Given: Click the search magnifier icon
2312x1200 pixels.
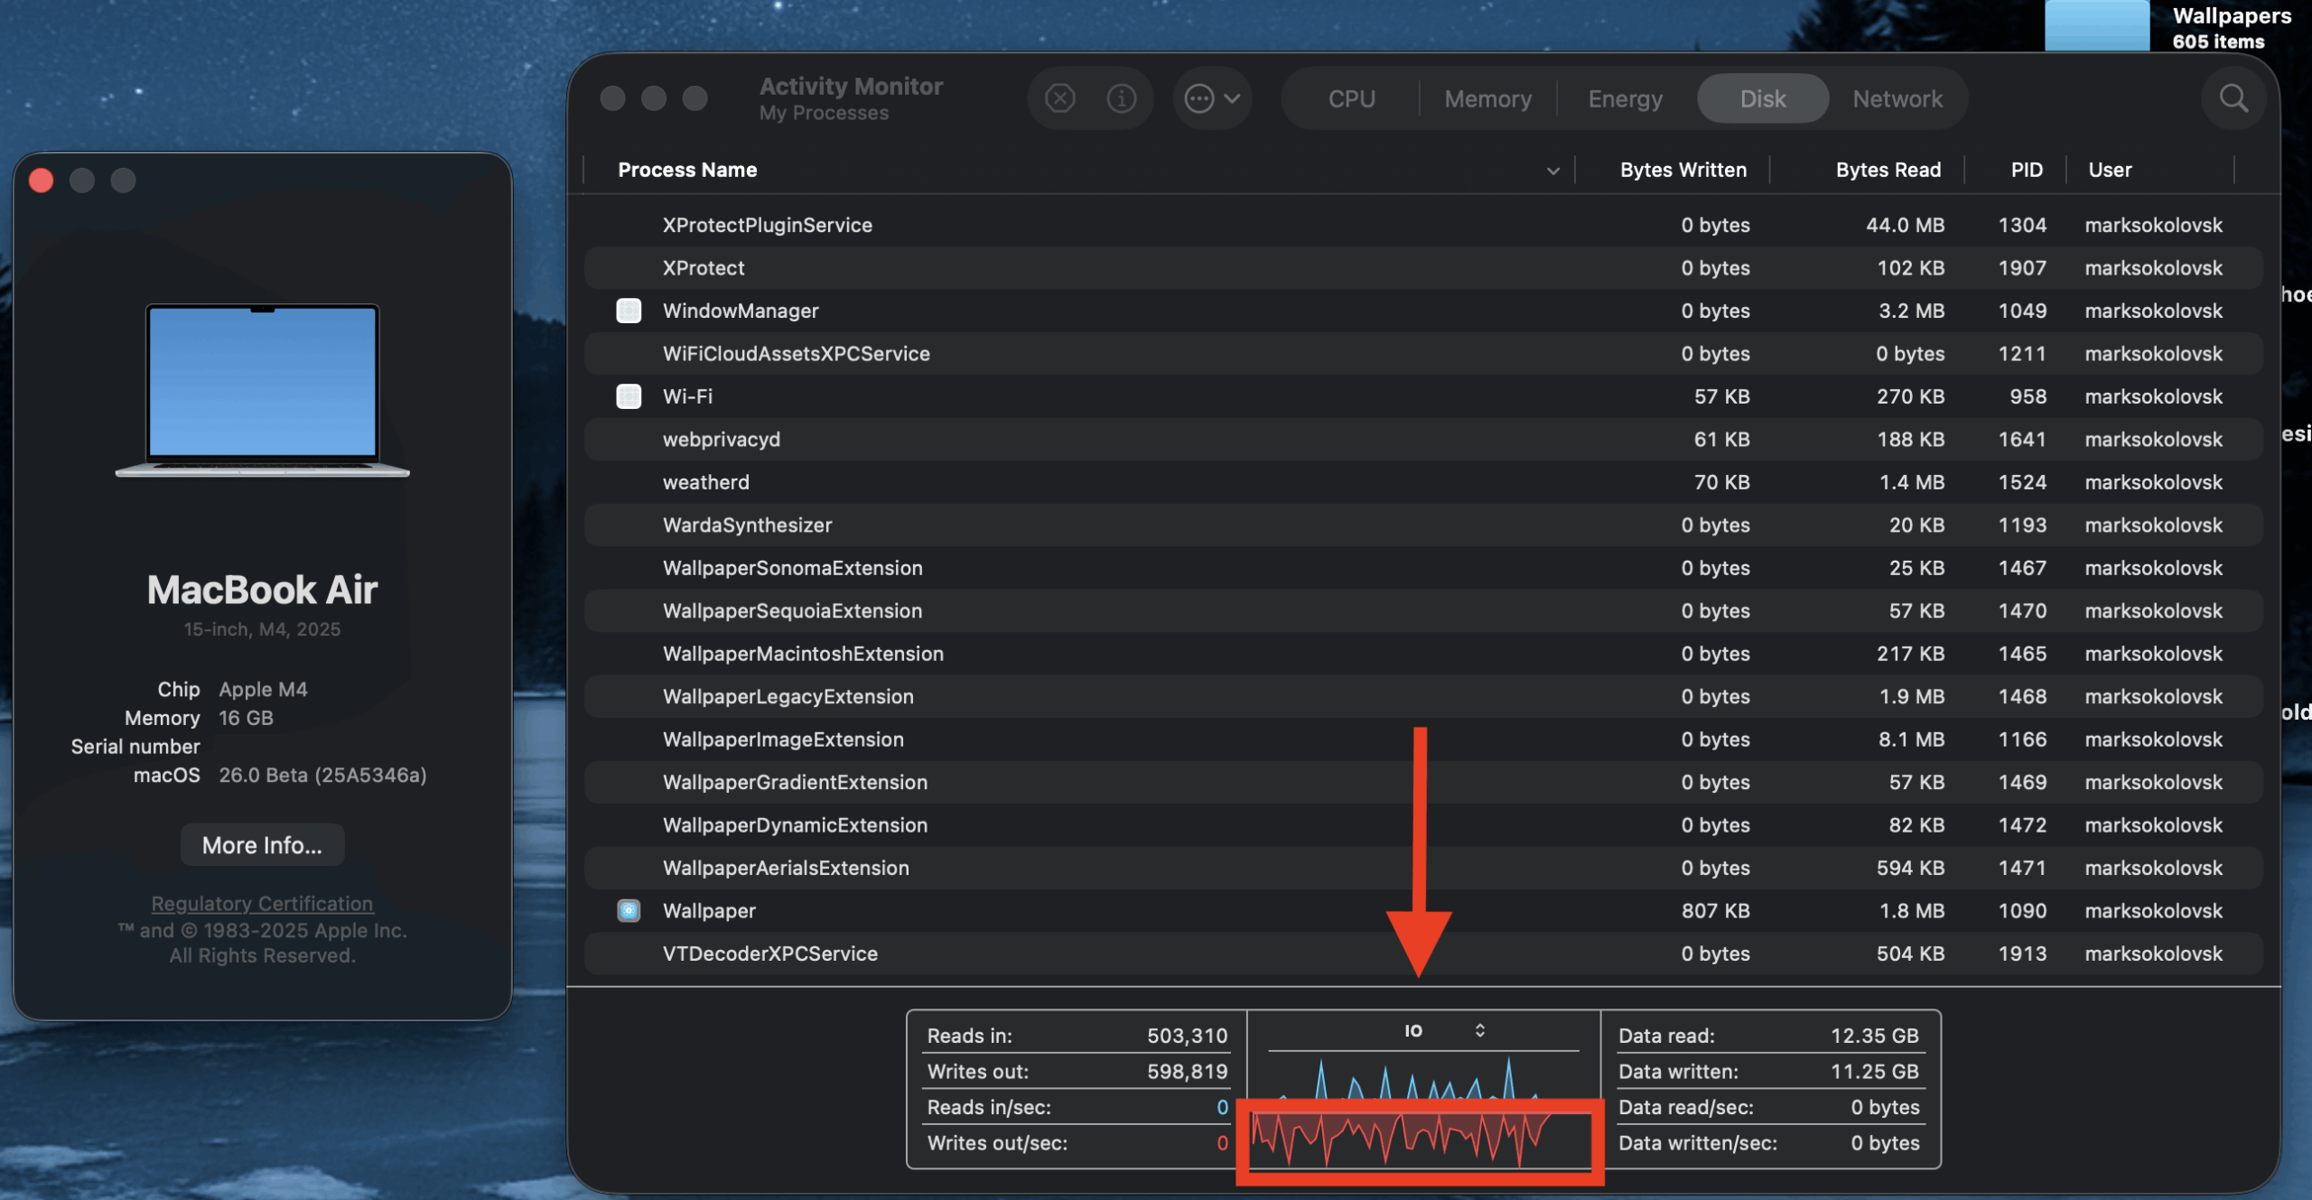Looking at the screenshot, I should click(x=2233, y=98).
